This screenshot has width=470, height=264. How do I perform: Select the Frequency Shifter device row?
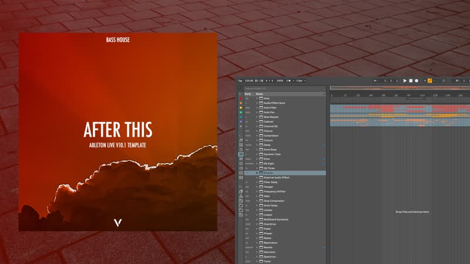point(285,192)
